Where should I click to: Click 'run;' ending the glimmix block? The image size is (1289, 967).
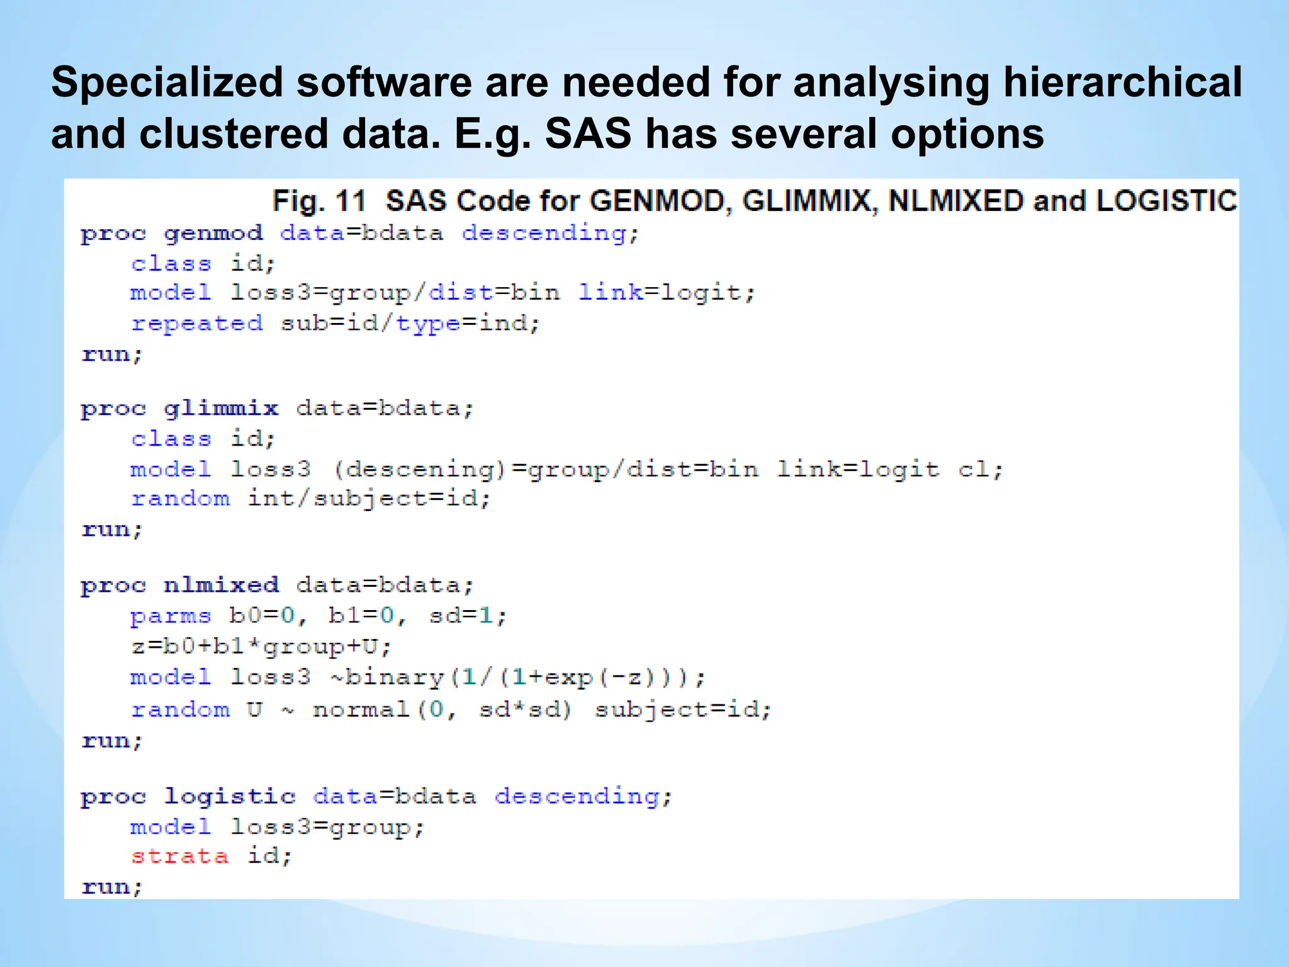click(113, 529)
